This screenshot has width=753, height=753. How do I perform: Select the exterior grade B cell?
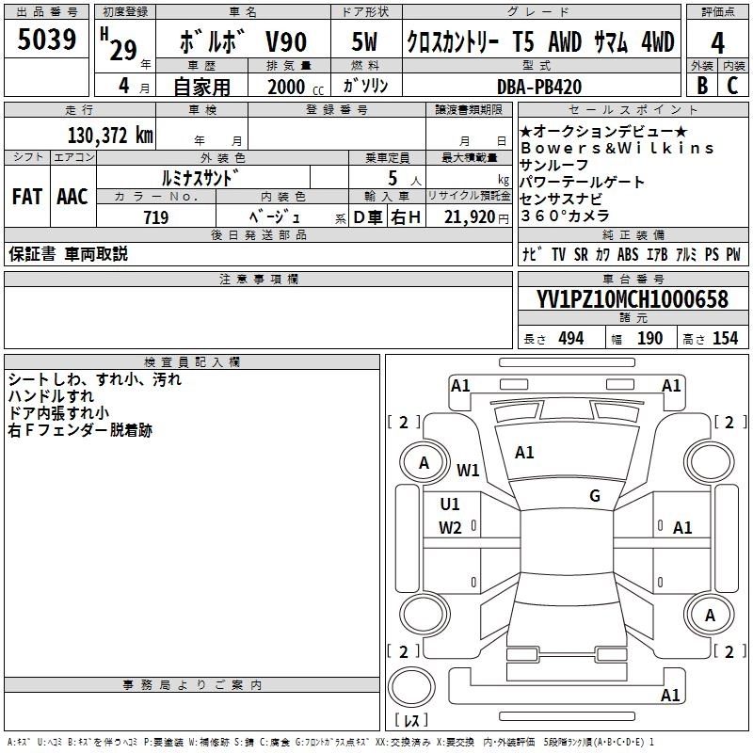pyautogui.click(x=702, y=85)
